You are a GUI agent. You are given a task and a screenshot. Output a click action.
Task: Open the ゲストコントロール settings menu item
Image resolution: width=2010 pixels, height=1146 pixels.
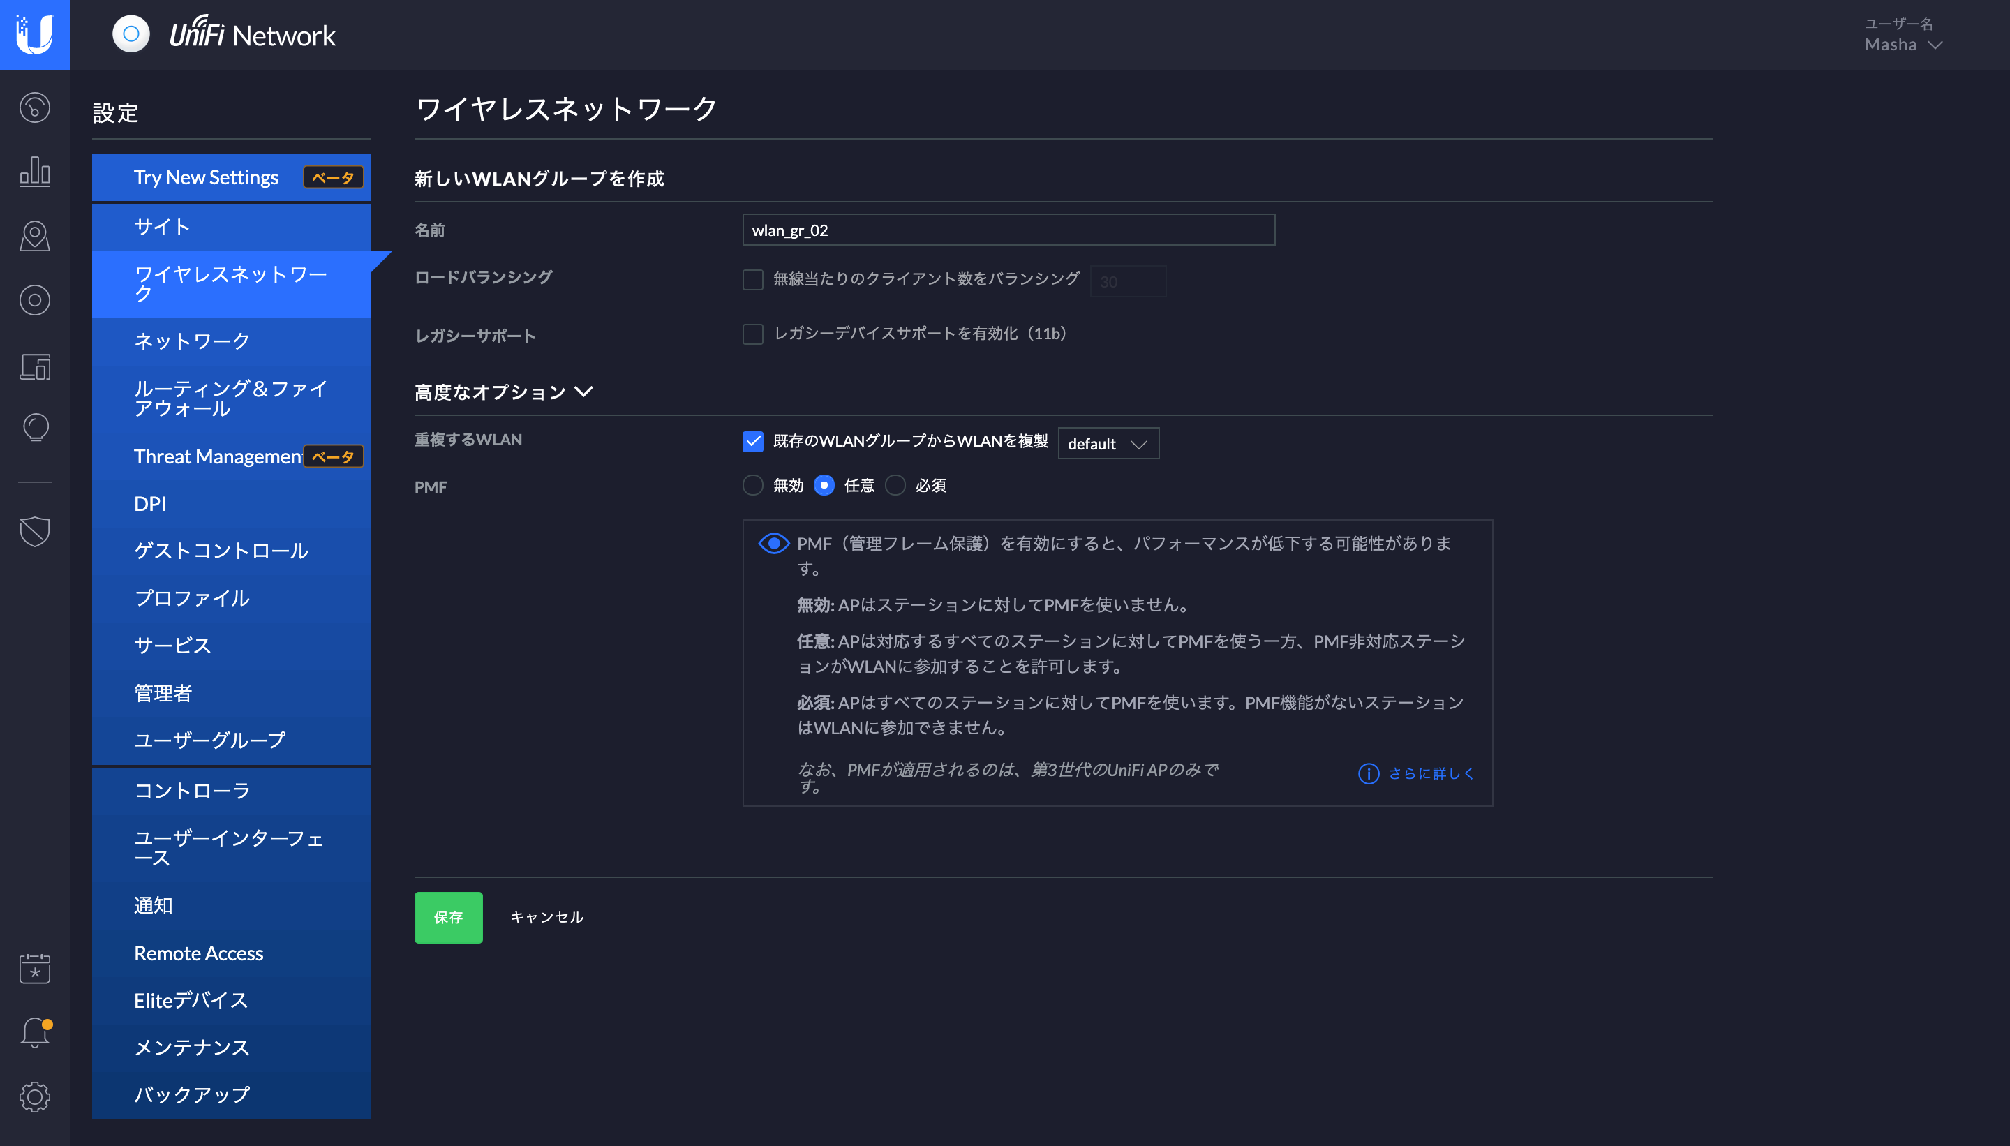(221, 550)
